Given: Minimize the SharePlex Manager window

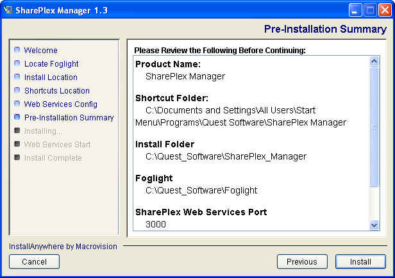Looking at the screenshot, I should [x=357, y=10].
